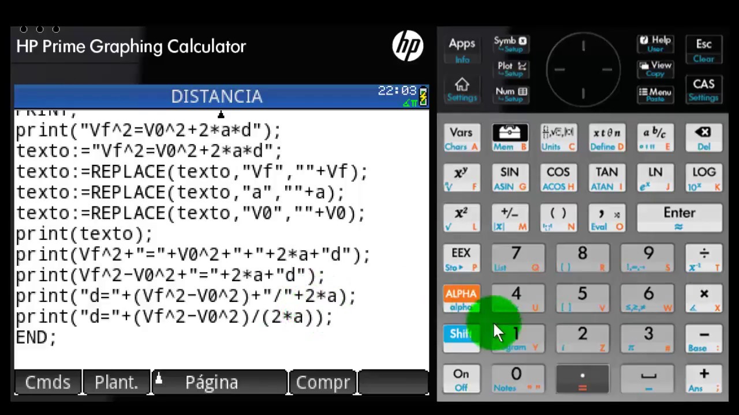Tap the Compr check soft key

point(323,382)
